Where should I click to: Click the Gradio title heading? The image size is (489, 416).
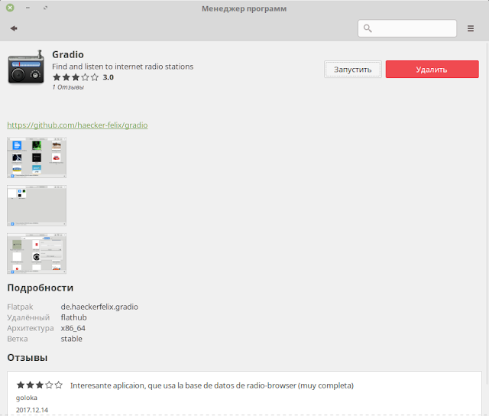[68, 54]
